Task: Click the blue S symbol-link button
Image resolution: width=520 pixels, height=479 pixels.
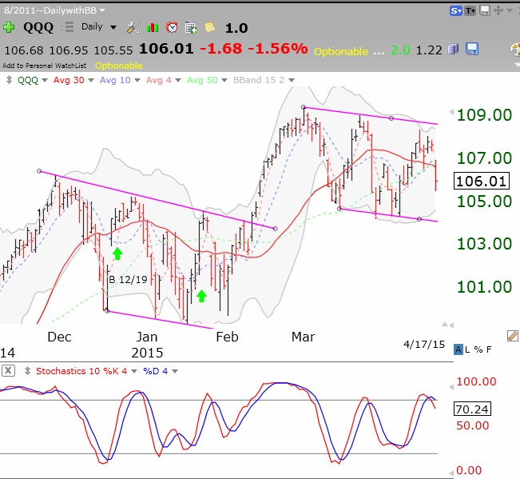Action: 455,11
